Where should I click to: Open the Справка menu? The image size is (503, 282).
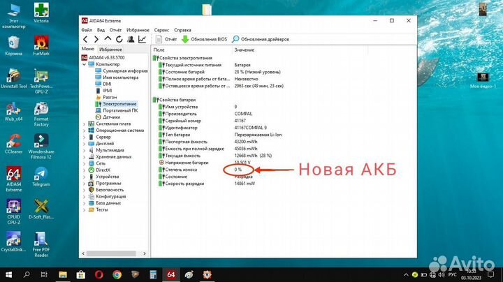tap(182, 30)
